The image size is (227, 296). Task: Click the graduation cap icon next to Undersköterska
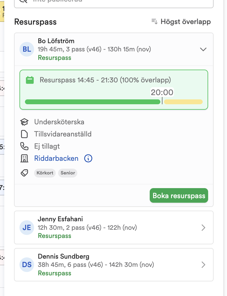pyautogui.click(x=24, y=122)
